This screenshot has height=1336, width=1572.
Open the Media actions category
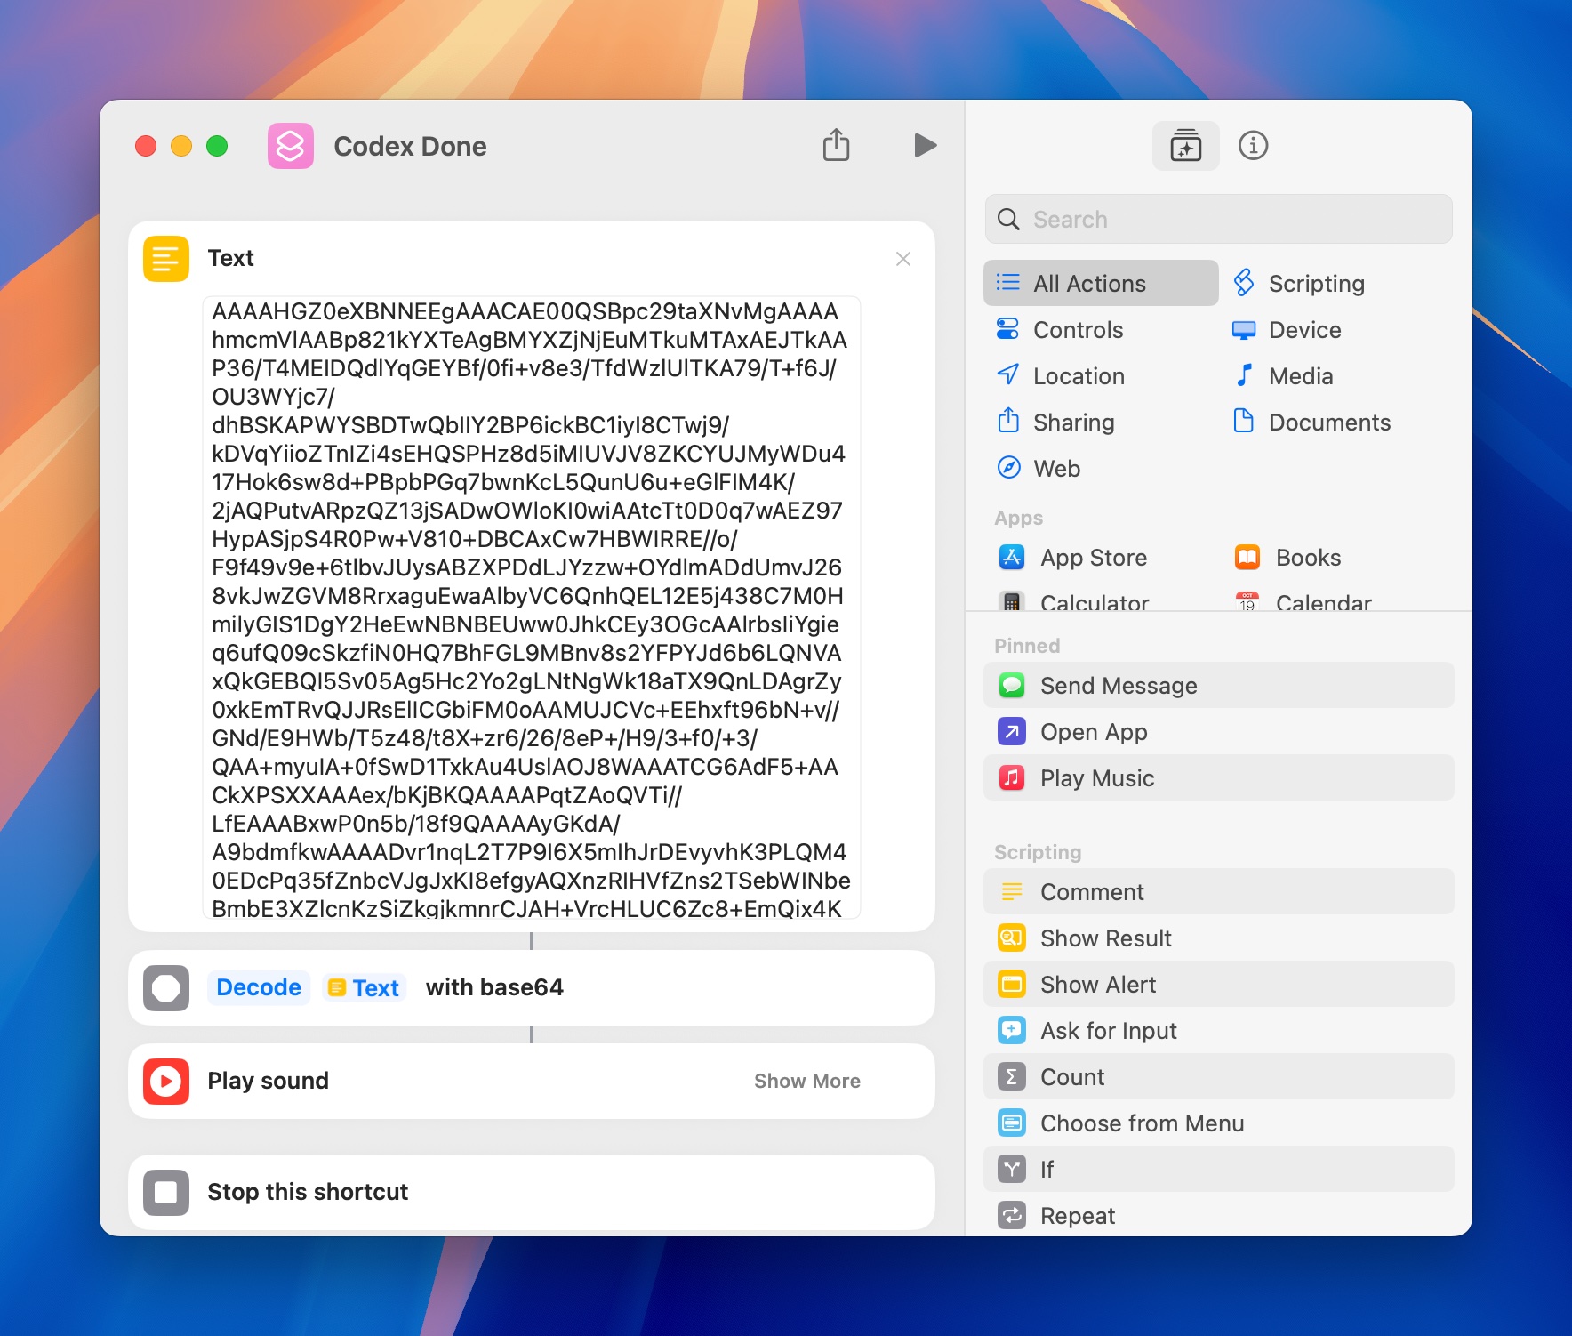pos(1299,375)
